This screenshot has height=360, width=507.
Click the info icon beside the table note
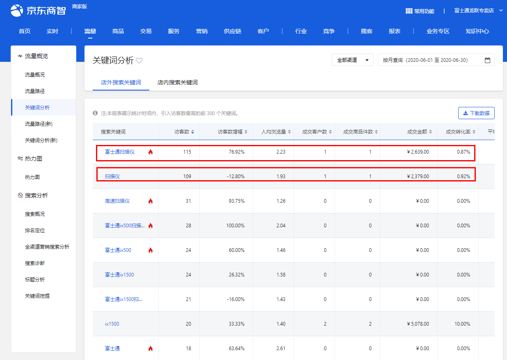tap(95, 113)
